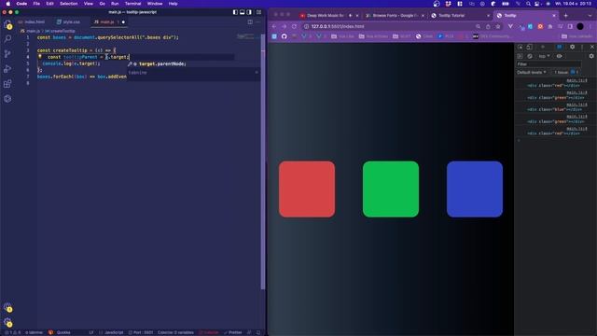Open the Run and Debug view

click(x=7, y=69)
